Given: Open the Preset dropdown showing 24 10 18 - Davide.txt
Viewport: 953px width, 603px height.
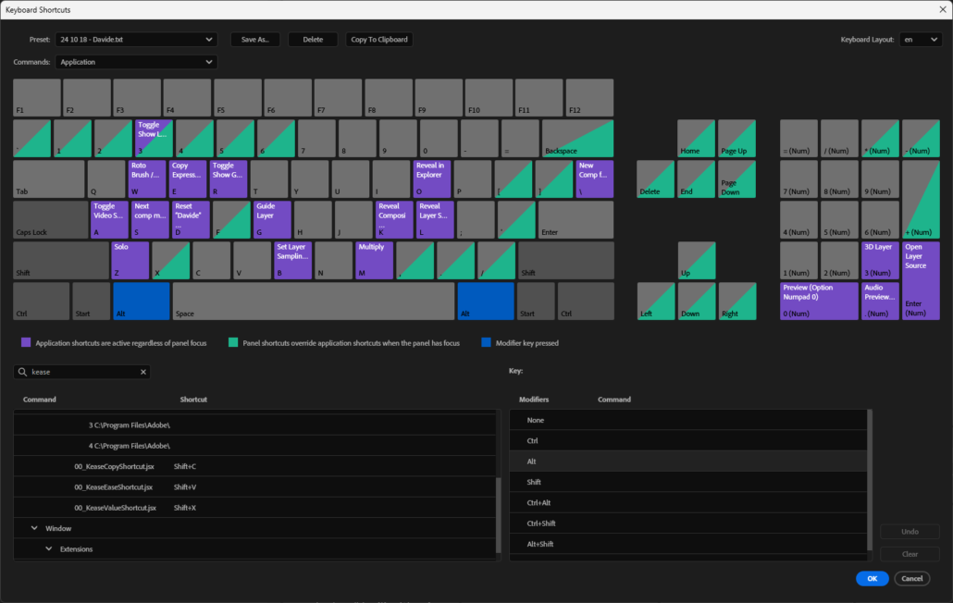Looking at the screenshot, I should (135, 39).
